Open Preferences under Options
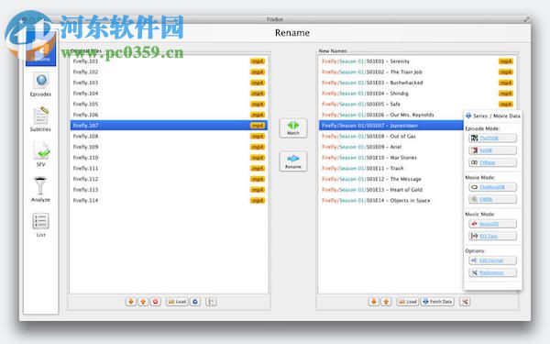This screenshot has width=550, height=344. (492, 272)
